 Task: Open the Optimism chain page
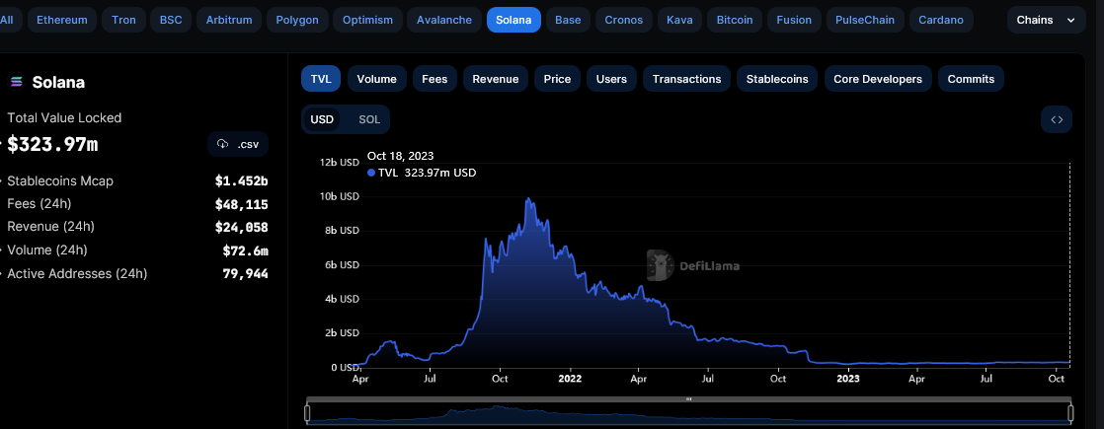pos(367,20)
